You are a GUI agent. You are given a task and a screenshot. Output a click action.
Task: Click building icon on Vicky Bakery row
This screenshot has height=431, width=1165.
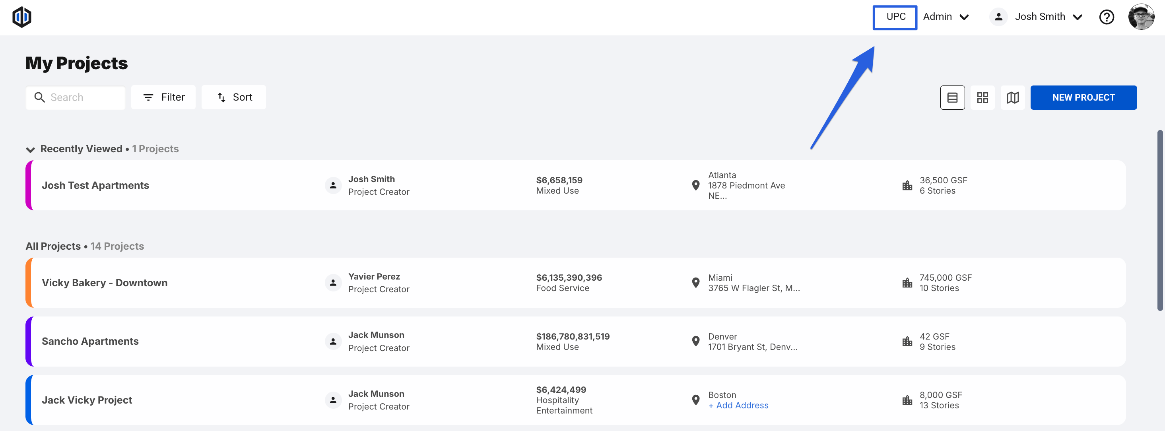coord(907,283)
